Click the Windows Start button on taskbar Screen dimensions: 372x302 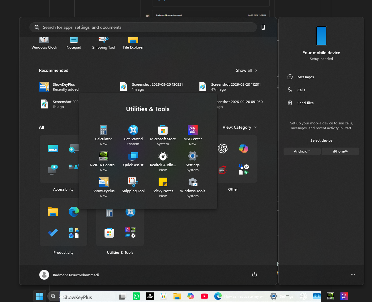click(40, 296)
